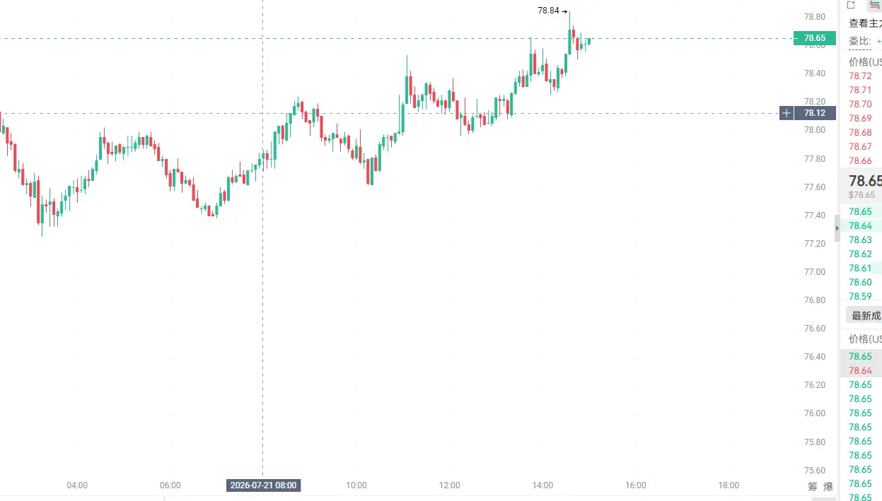Image resolution: width=882 pixels, height=501 pixels.
Task: Select the red-green order book layout icon
Action: click(x=875, y=5)
